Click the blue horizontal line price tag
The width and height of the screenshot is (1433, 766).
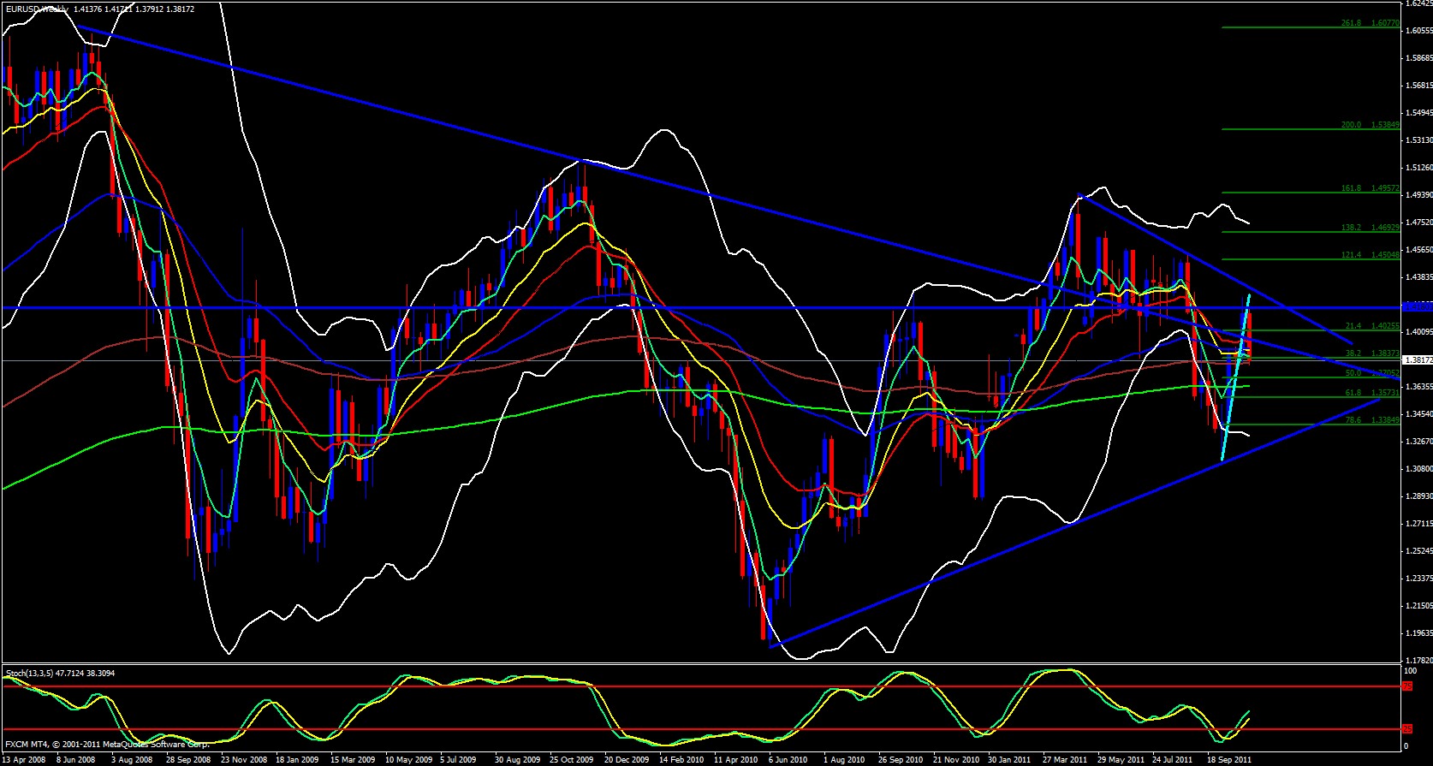tap(1418, 306)
